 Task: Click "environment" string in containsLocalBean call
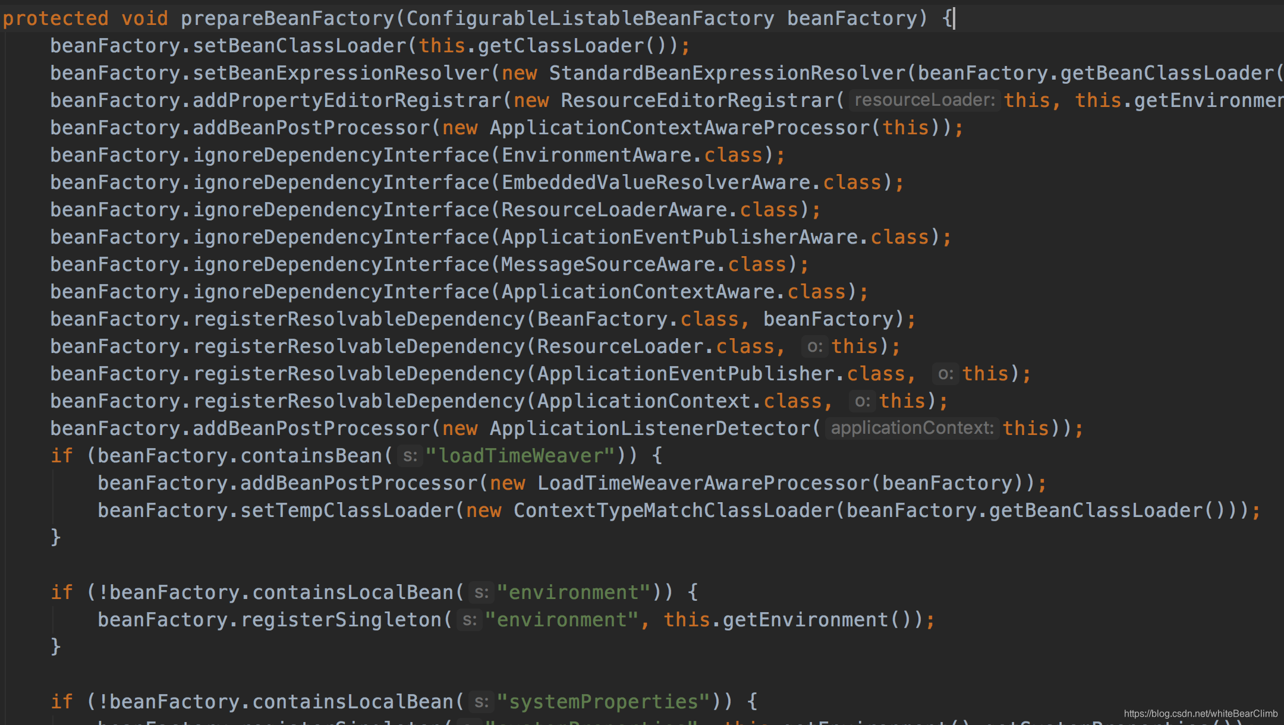[x=574, y=592]
